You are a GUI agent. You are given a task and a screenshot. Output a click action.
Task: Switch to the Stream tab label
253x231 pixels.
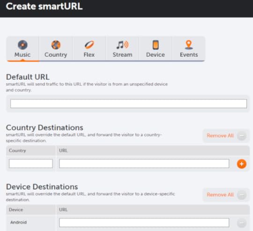[122, 55]
